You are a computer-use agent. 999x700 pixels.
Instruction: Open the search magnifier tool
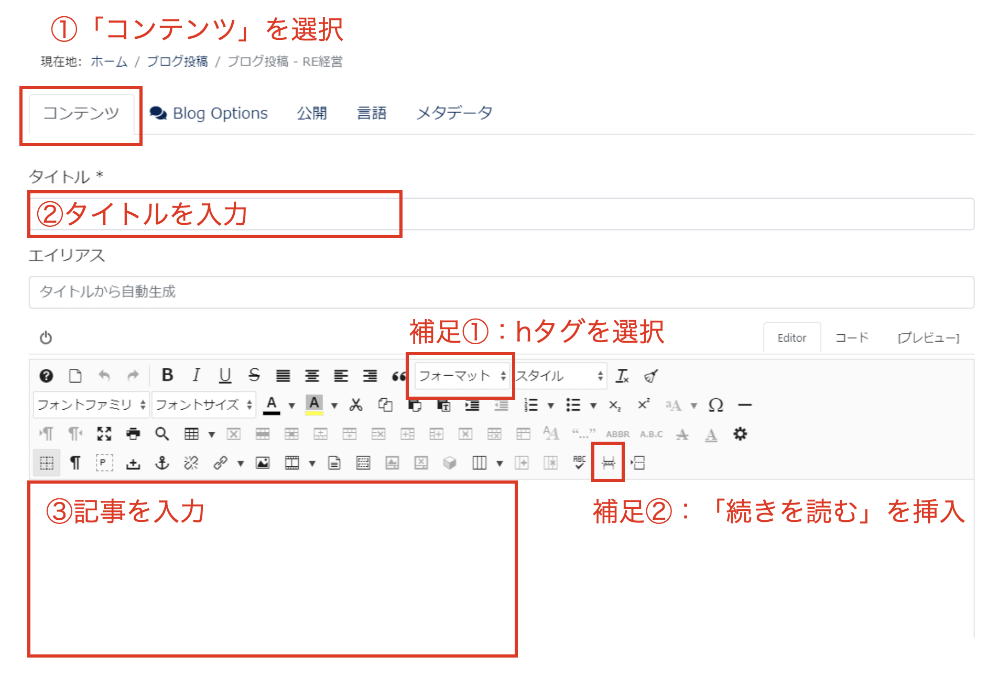pyautogui.click(x=162, y=434)
